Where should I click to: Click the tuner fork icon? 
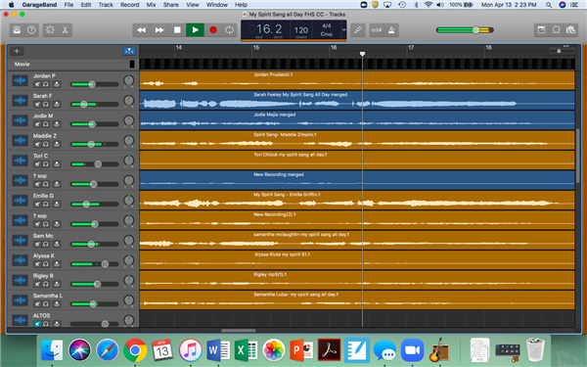358,30
